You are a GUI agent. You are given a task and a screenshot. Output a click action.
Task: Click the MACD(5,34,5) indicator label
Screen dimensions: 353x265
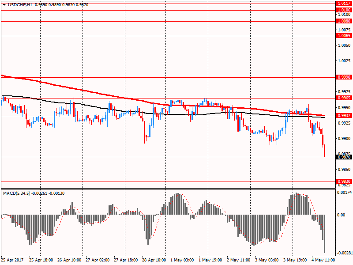(16, 193)
